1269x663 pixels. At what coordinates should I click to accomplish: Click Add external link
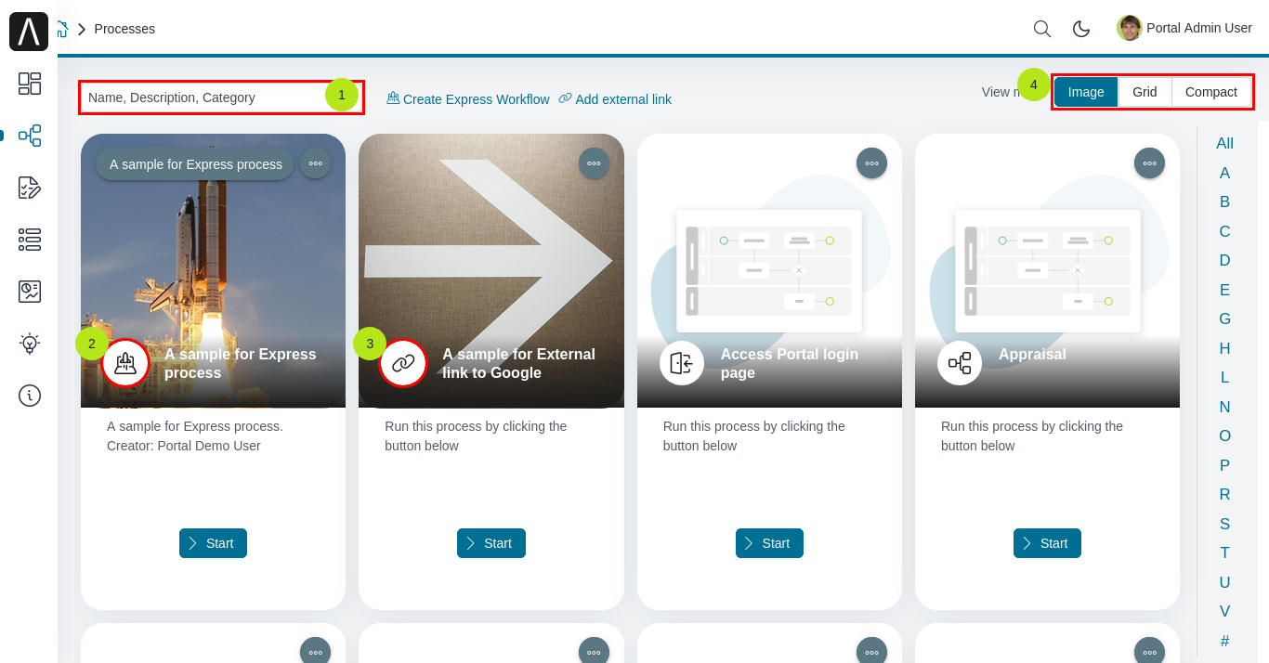coord(615,98)
